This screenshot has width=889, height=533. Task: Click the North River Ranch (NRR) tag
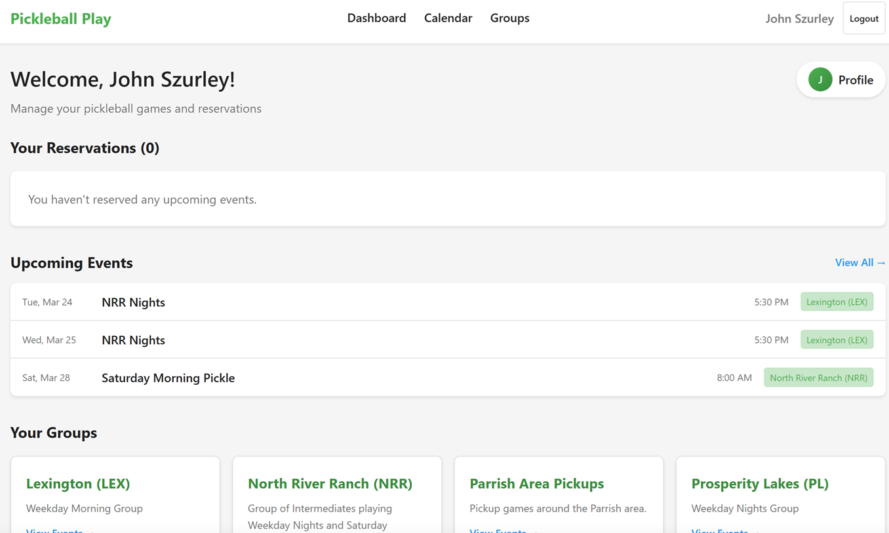818,378
